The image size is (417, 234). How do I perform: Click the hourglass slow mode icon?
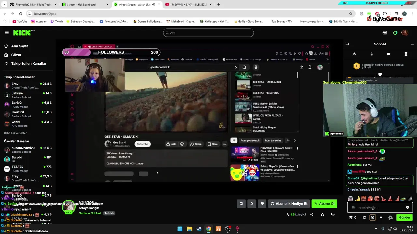[406, 54]
